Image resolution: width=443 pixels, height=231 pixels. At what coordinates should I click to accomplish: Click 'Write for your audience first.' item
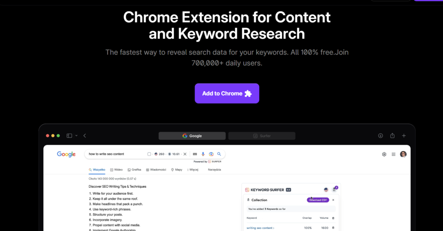point(113,193)
